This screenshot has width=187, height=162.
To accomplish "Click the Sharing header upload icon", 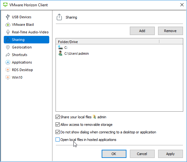I will 59,17.
